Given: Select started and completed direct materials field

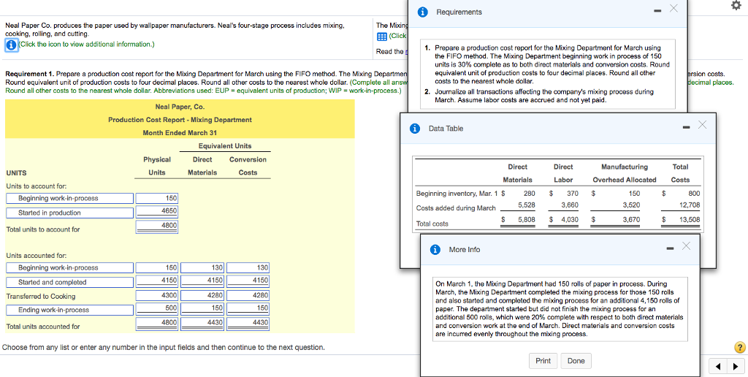Looking at the screenshot, I should [203, 281].
